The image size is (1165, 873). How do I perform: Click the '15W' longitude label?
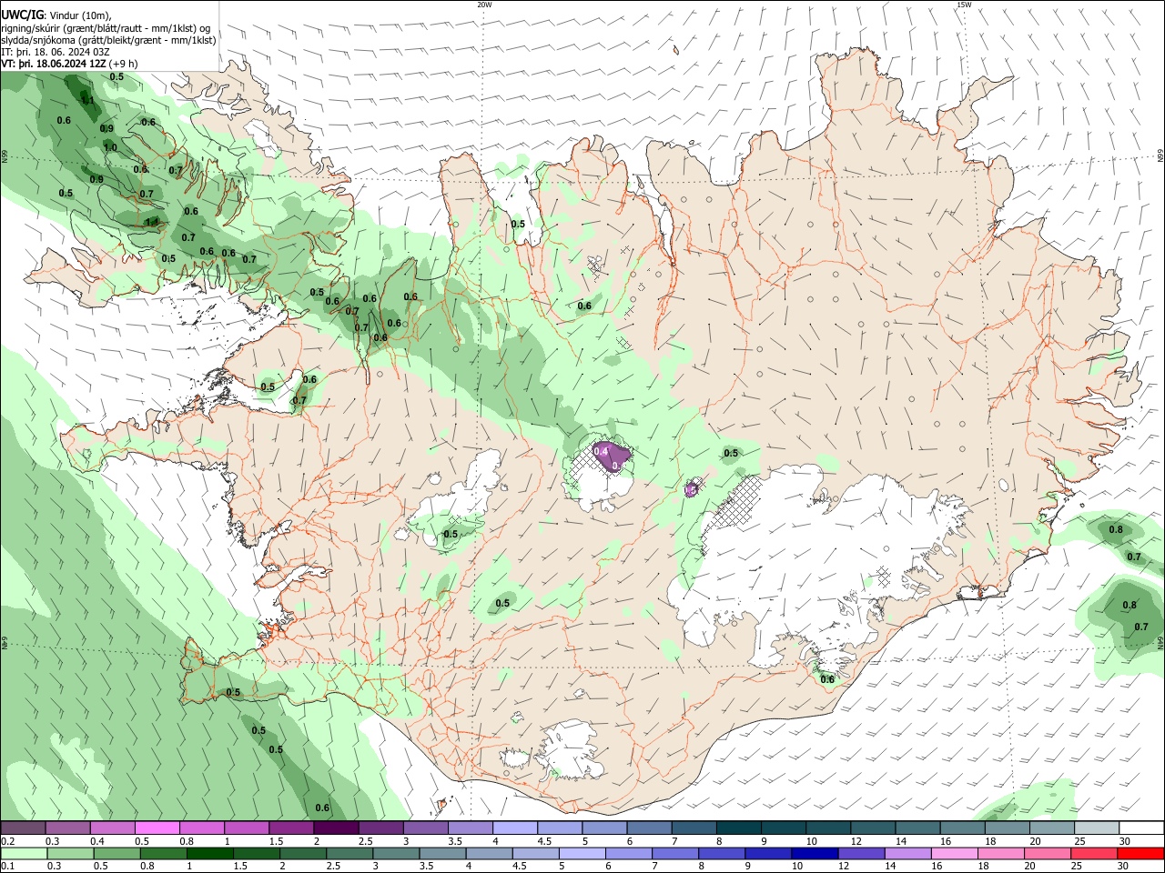click(x=964, y=5)
